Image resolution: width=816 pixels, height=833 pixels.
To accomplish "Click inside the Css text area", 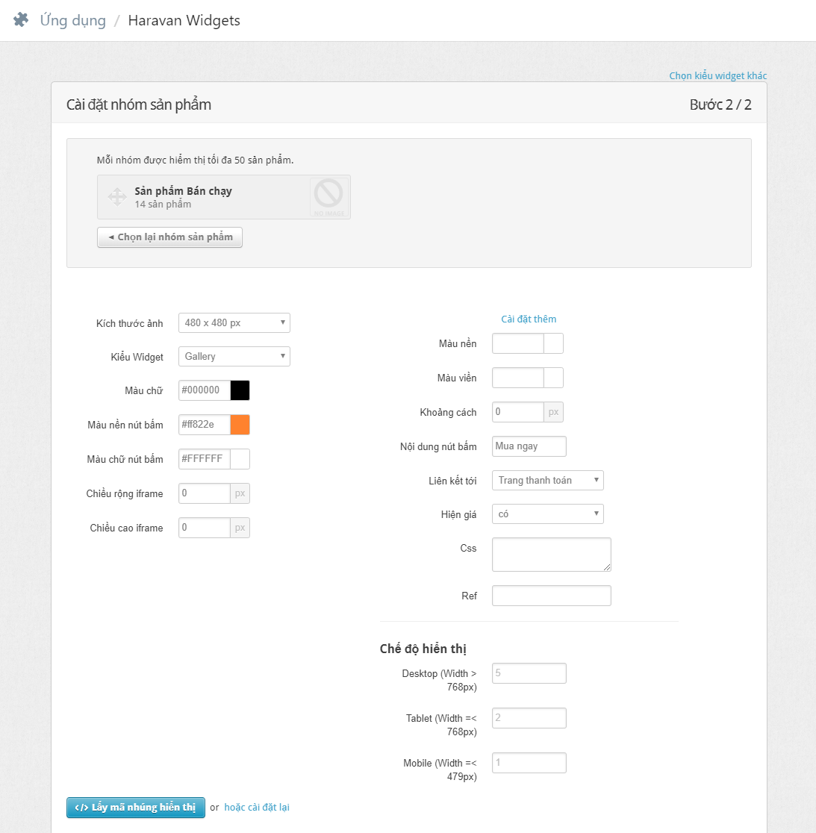I will (x=551, y=555).
